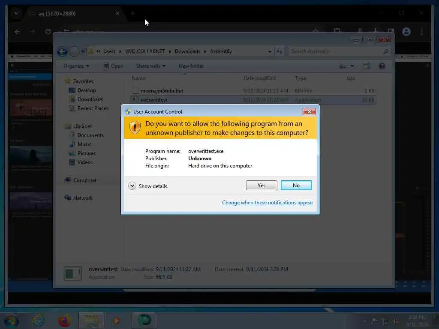The width and height of the screenshot is (439, 329).
Task: Click Yes in User Account Control dialog
Action: (262, 185)
